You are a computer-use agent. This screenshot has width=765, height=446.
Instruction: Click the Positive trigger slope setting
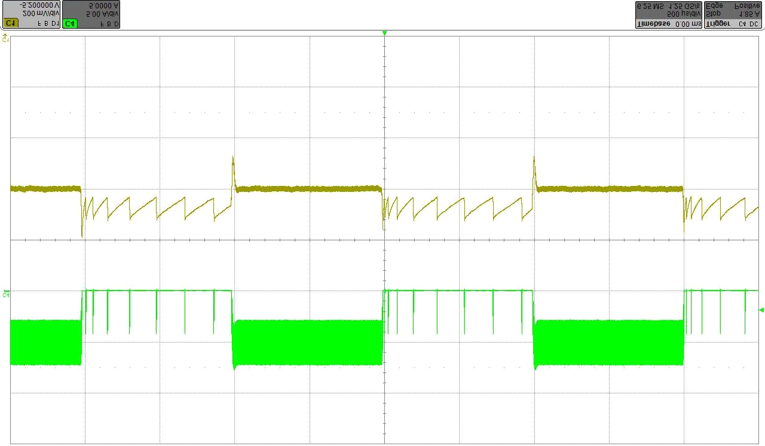point(747,5)
